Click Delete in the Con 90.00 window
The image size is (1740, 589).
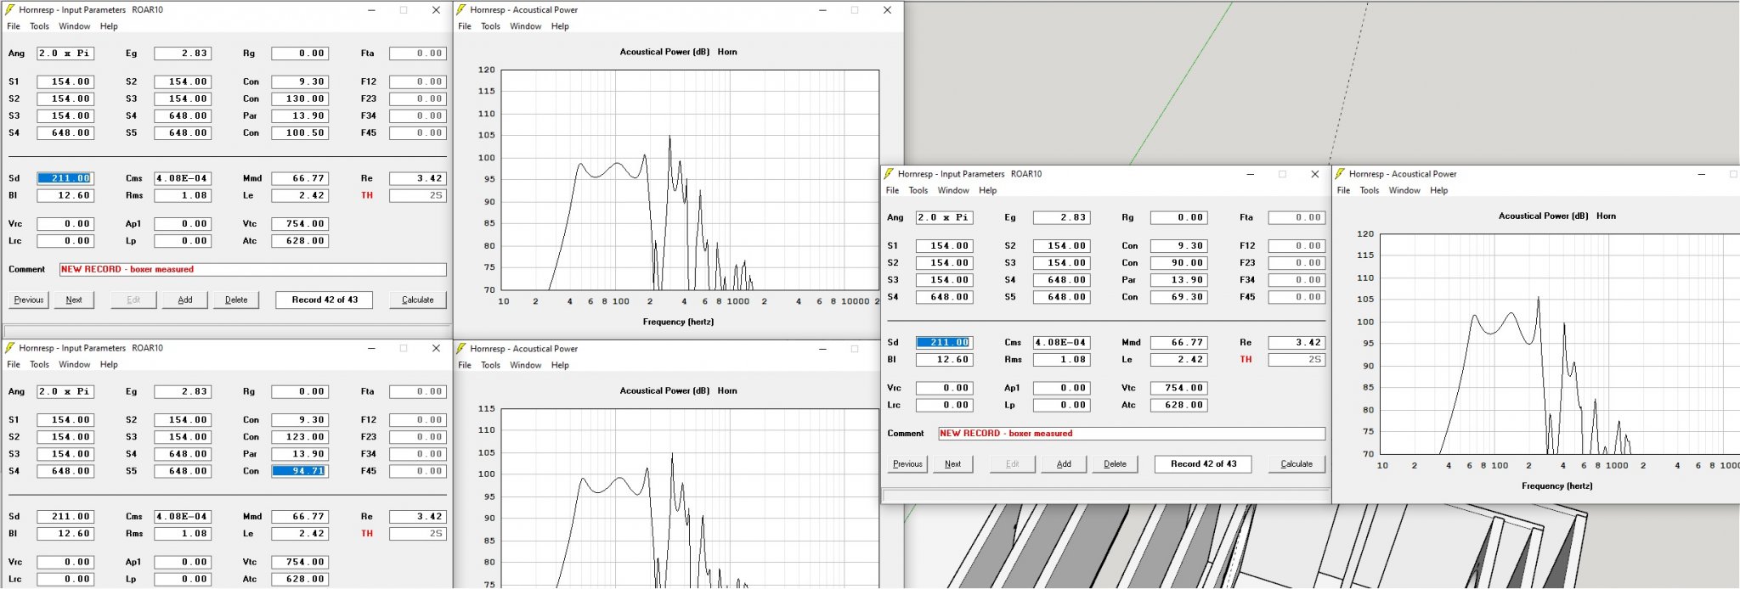tap(1115, 464)
